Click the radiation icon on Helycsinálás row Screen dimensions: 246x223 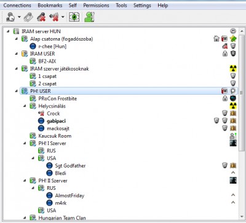(233, 106)
